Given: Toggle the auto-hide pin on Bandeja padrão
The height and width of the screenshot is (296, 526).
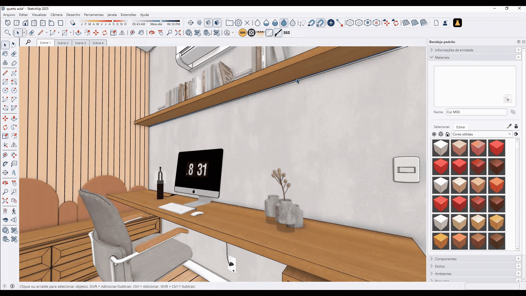Looking at the screenshot, I should tap(519, 42).
